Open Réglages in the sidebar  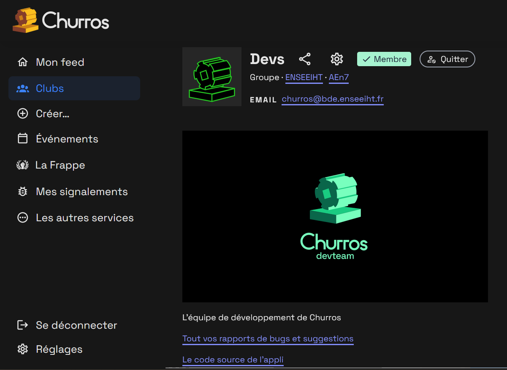(x=59, y=349)
